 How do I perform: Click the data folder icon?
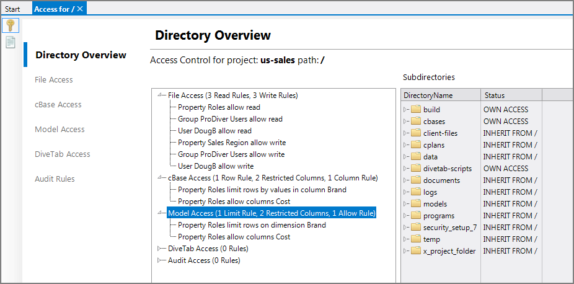pos(415,157)
